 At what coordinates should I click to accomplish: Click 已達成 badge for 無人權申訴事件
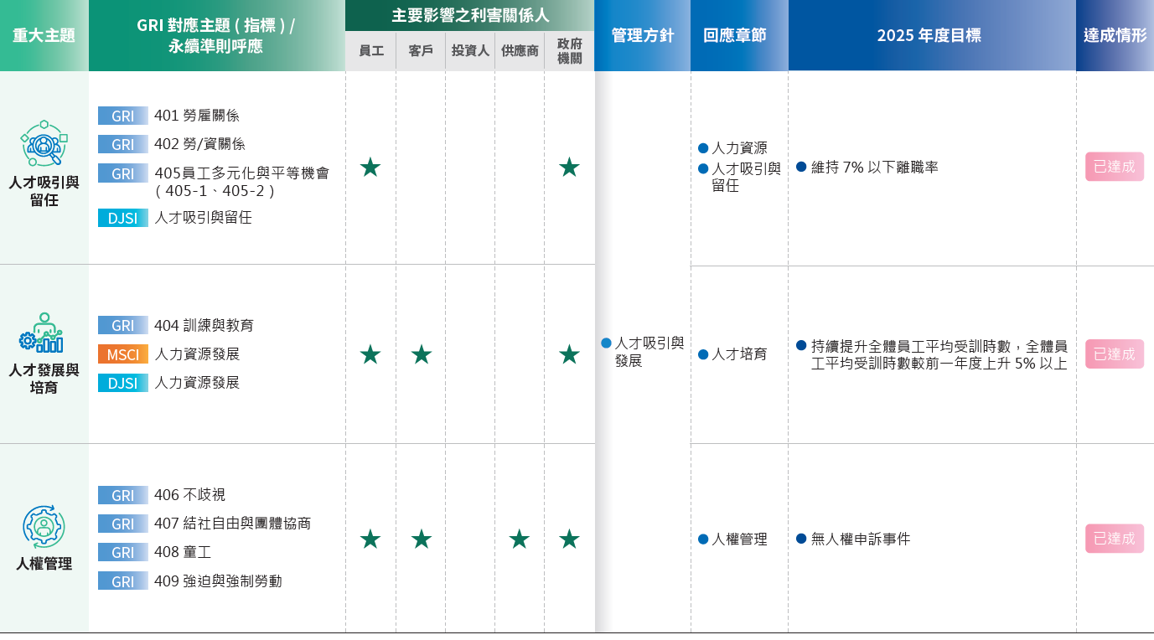1115,539
